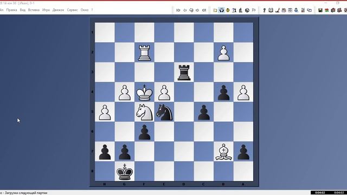The image size is (347, 195).
Task: Select the black king on g8
Action: coord(125,172)
